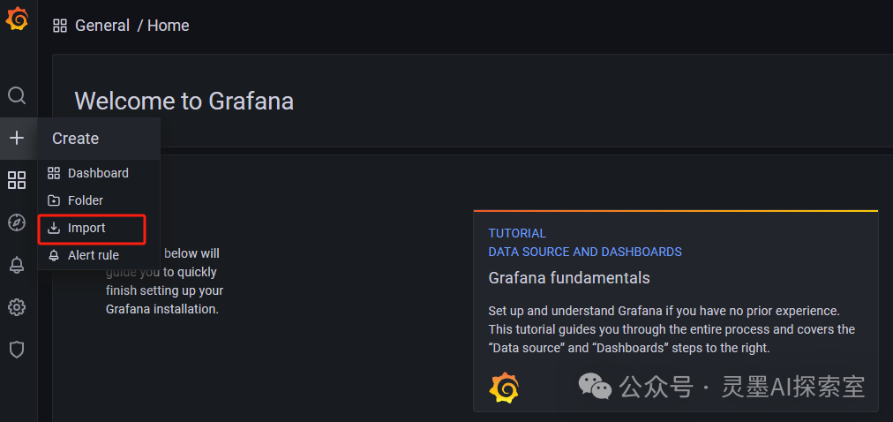This screenshot has height=422, width=893.
Task: Select Folder from the Create menu
Action: [x=86, y=200]
